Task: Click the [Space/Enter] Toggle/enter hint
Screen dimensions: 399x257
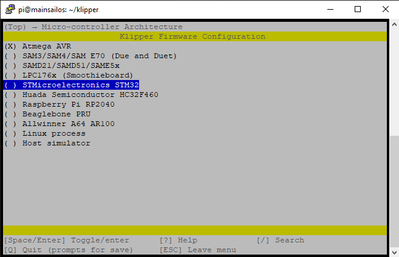Action: point(67,240)
